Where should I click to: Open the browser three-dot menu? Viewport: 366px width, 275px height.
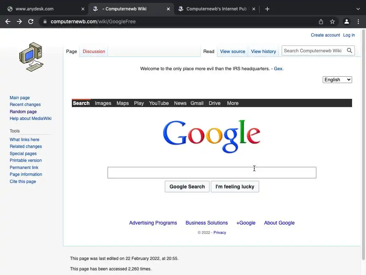[358, 21]
